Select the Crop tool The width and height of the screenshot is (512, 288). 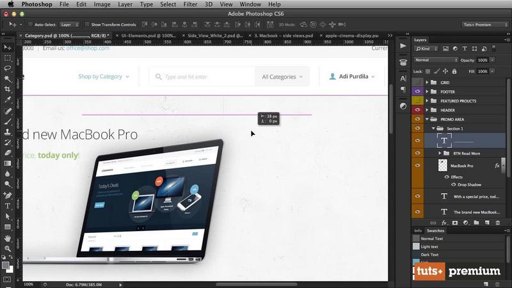8,89
